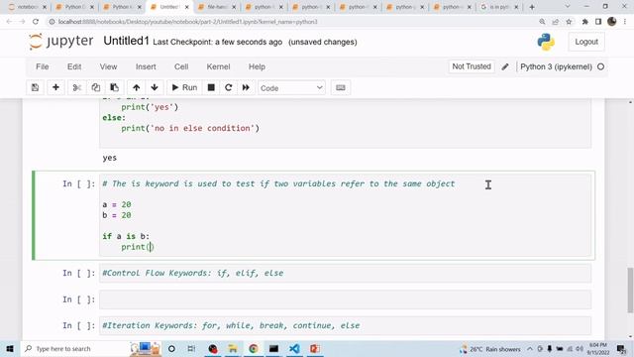The image size is (634, 357).
Task: Open Visual Studio Code from taskbar
Action: point(294,348)
